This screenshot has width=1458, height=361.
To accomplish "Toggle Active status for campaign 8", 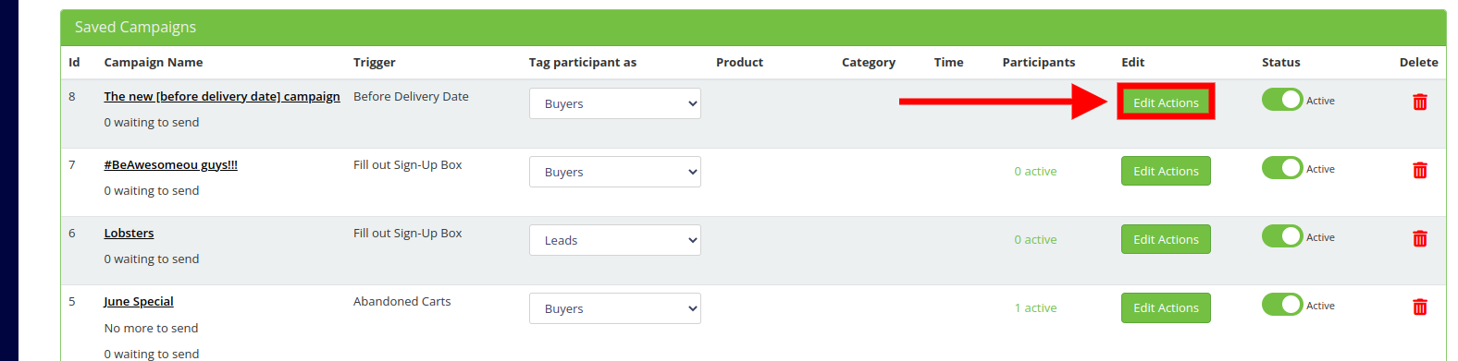I will pyautogui.click(x=1282, y=100).
